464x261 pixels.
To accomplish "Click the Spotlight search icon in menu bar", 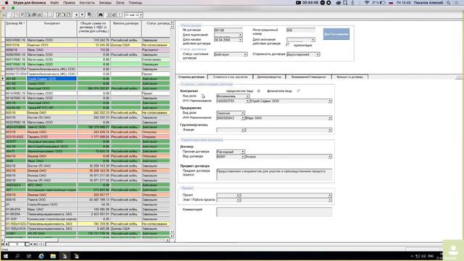I will tap(449, 3).
